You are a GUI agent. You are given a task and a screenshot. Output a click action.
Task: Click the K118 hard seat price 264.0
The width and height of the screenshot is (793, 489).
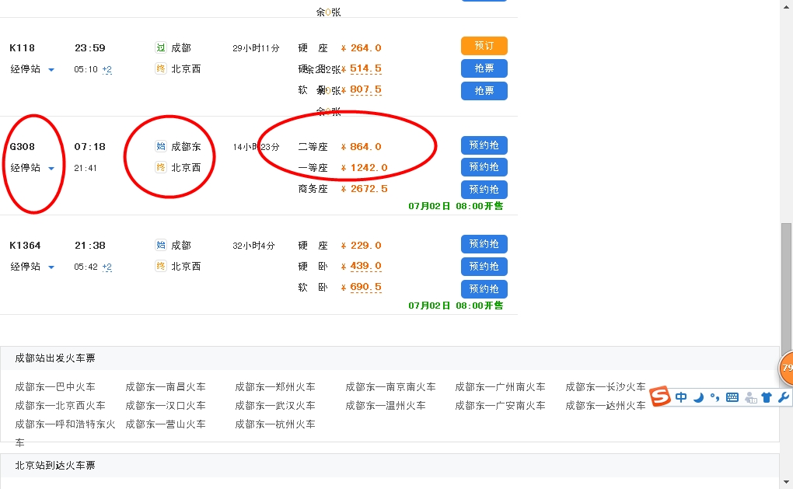point(361,48)
